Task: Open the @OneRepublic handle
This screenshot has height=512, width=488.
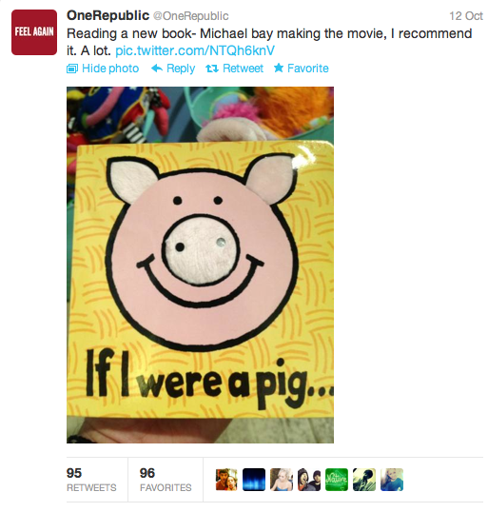Action: (190, 16)
